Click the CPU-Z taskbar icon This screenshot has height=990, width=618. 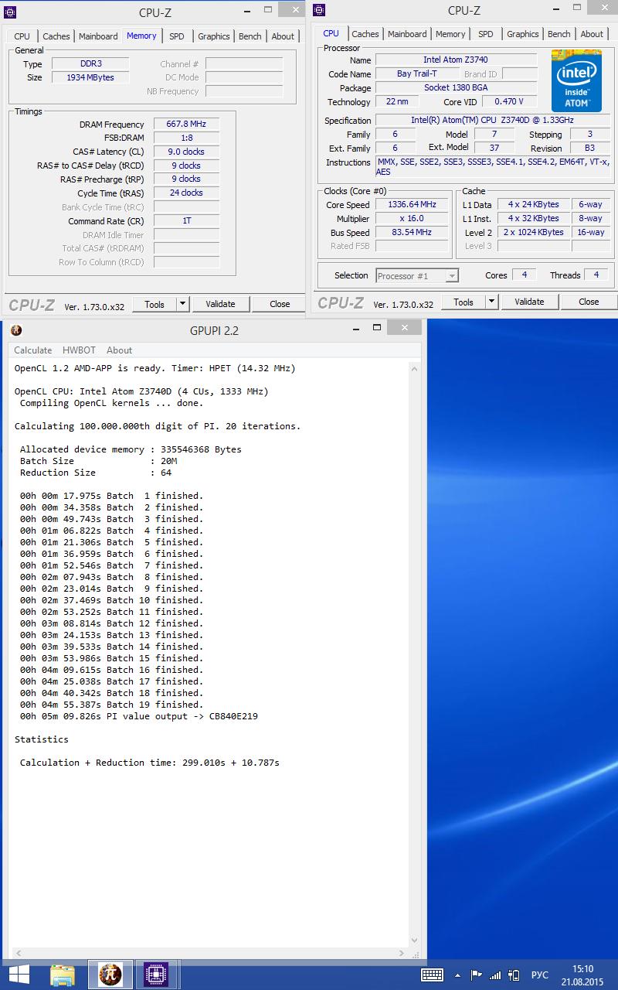click(157, 975)
